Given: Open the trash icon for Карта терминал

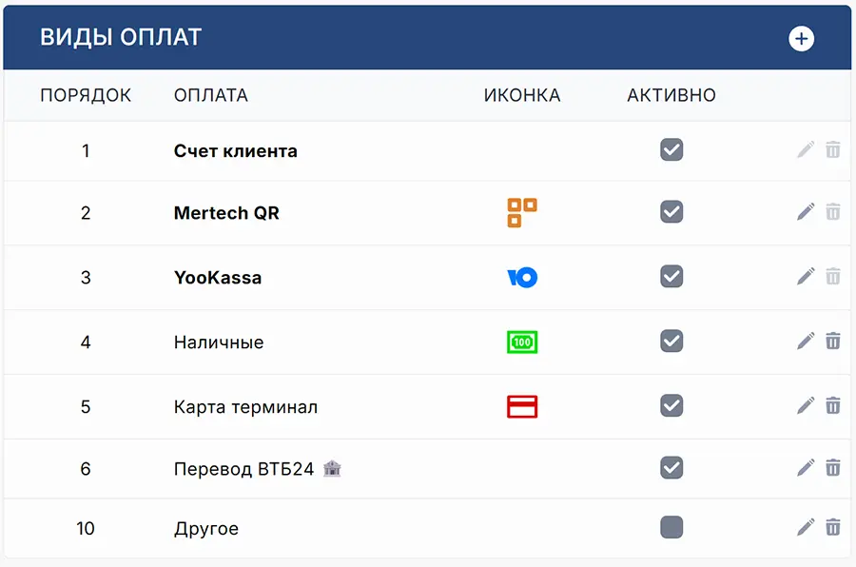Looking at the screenshot, I should coord(834,406).
